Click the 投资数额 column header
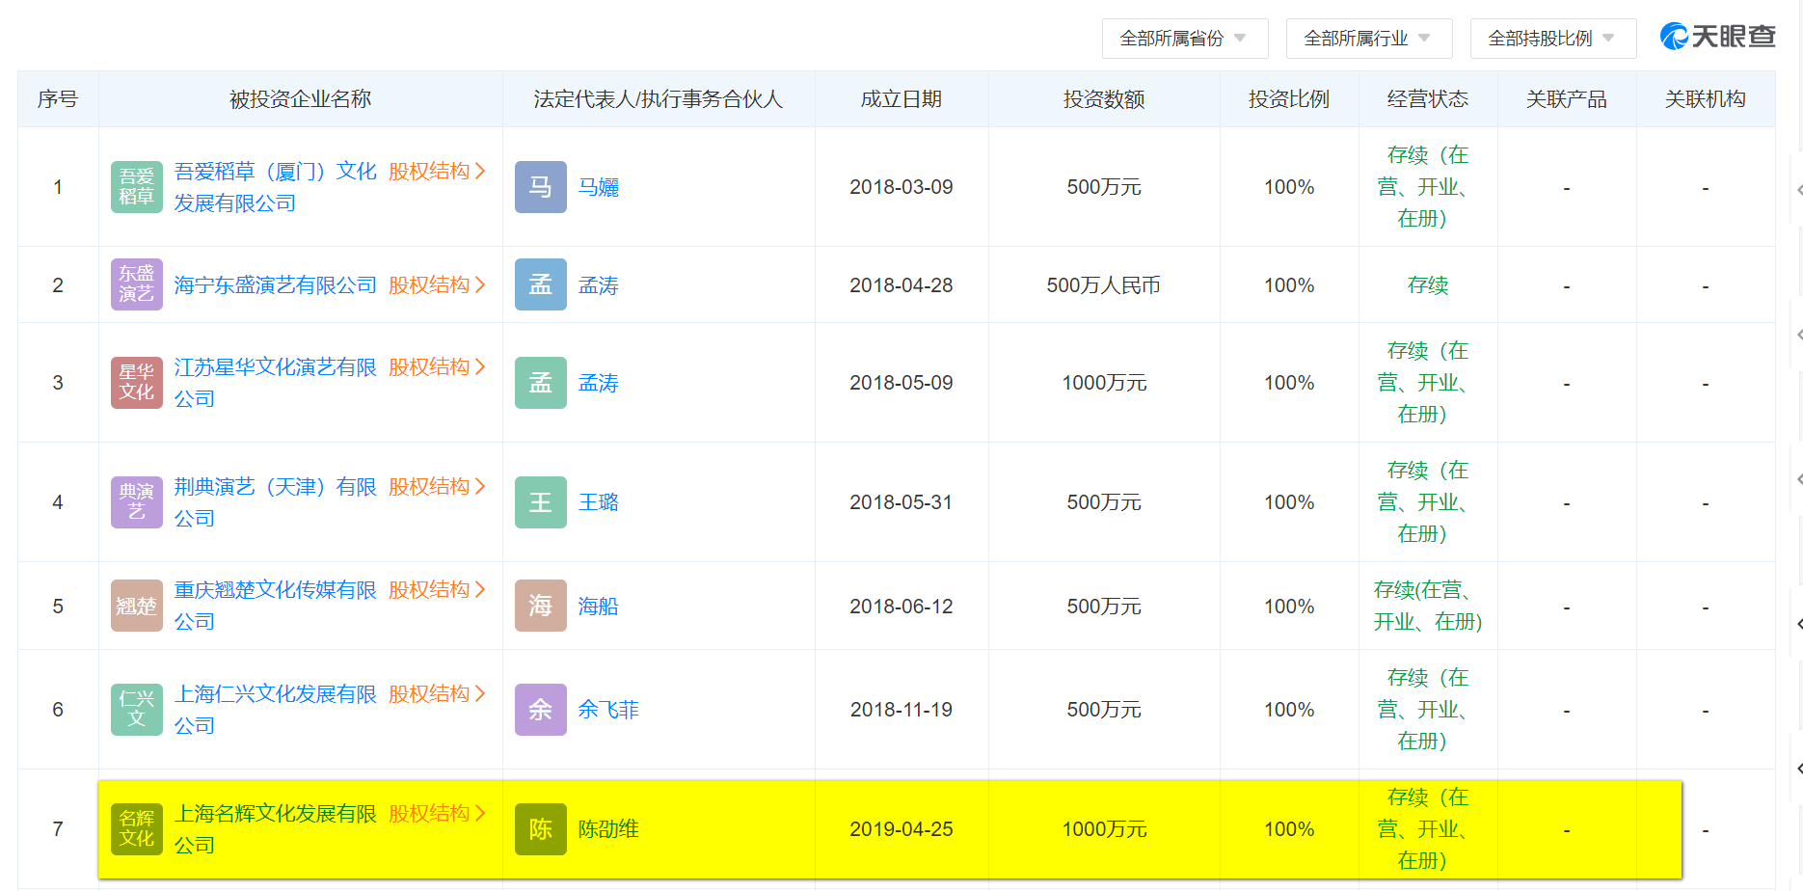1803x891 pixels. pos(1104,99)
